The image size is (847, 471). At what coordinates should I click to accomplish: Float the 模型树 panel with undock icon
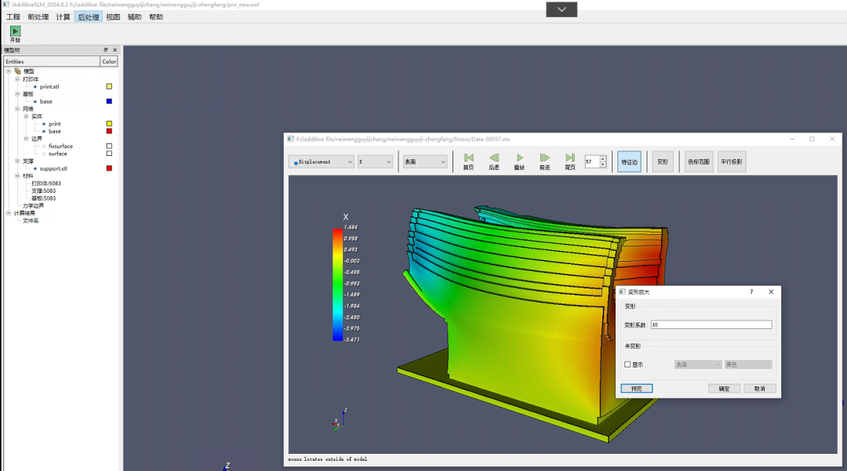tap(106, 49)
